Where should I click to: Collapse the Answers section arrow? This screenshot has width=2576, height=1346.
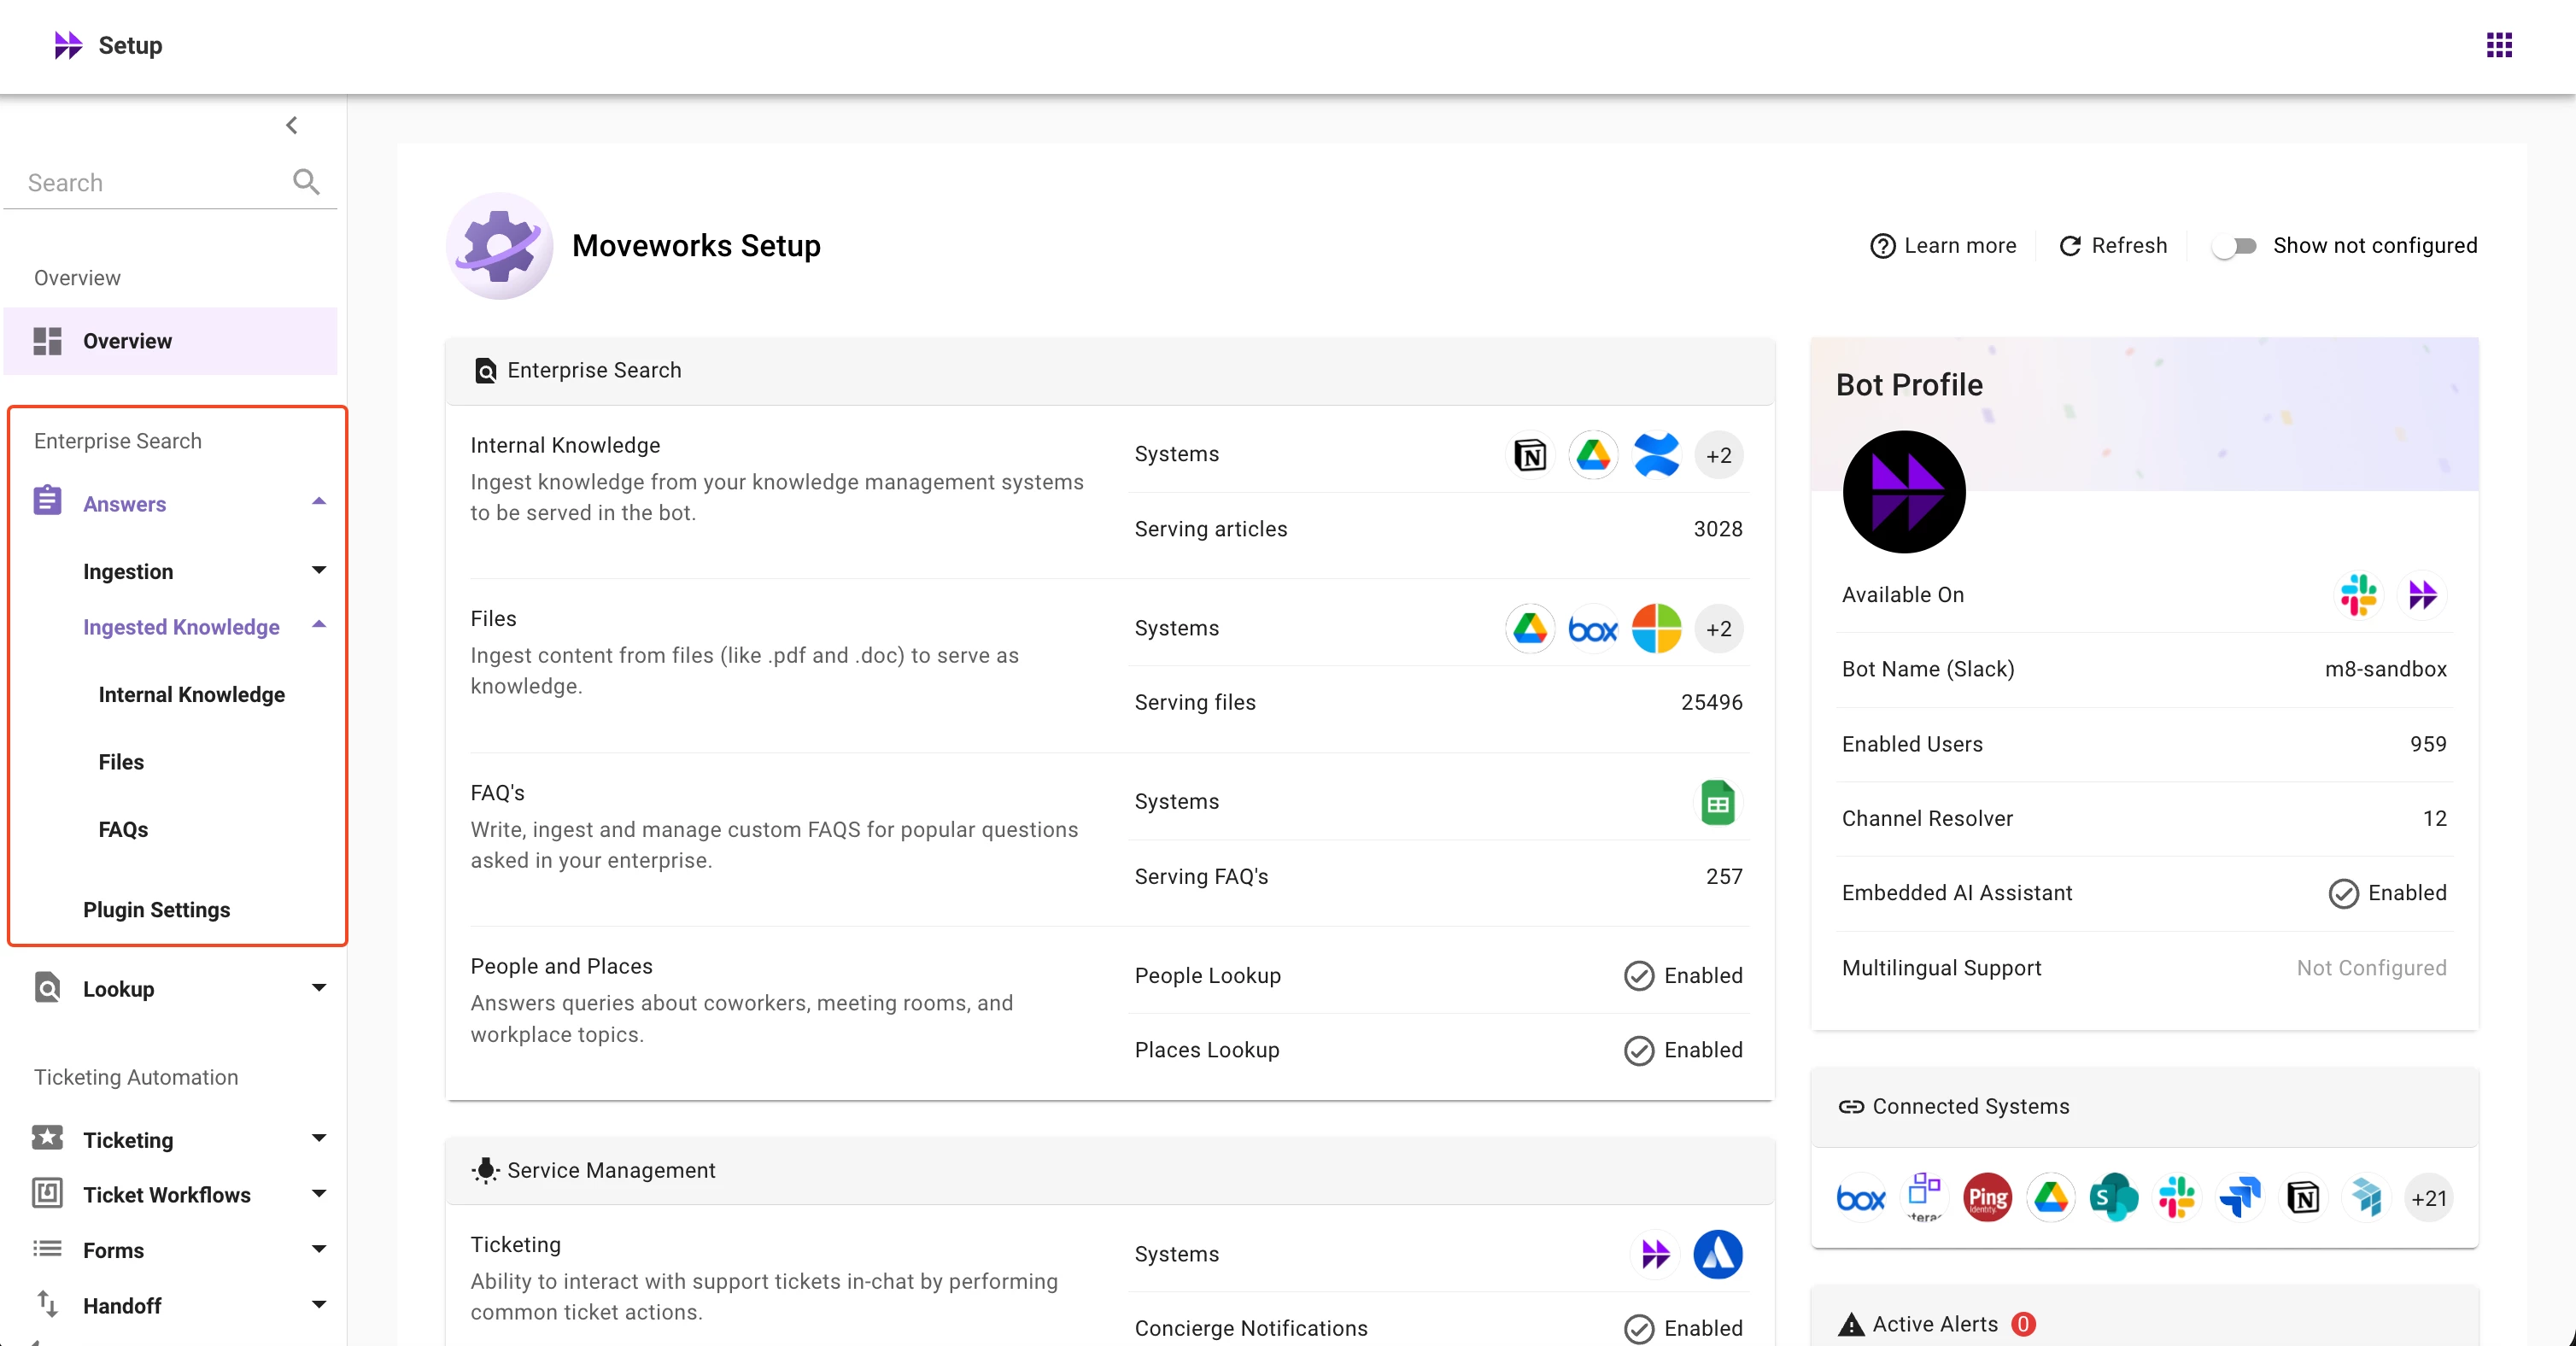319,502
